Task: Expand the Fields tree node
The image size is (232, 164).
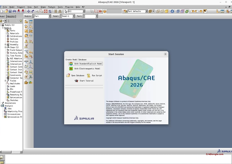Action: [5, 81]
